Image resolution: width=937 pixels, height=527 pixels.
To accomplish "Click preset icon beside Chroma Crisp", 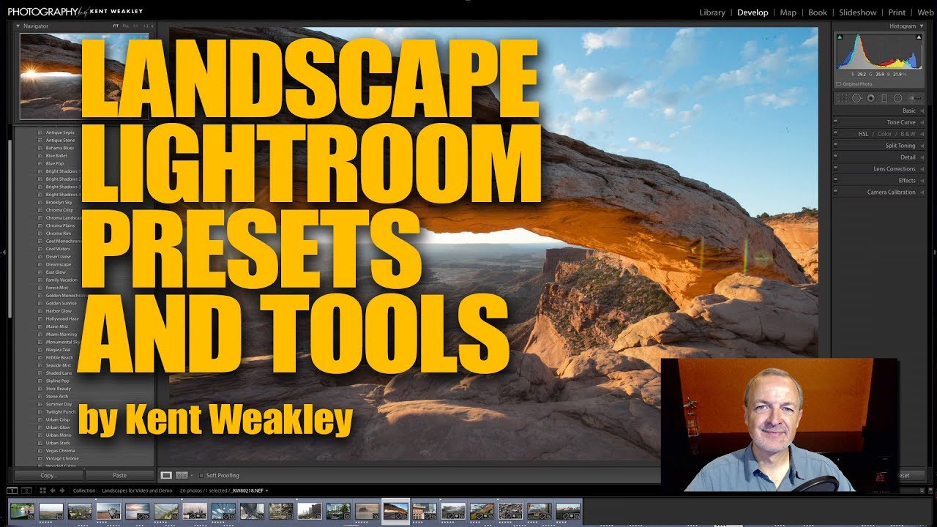I will tap(40, 210).
